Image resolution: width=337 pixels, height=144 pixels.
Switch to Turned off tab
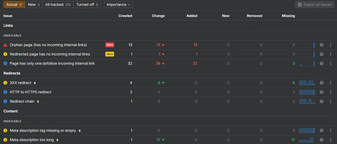(x=87, y=5)
